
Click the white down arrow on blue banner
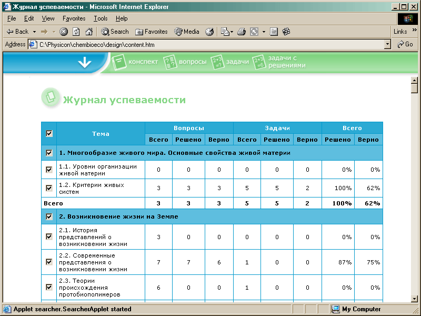click(85, 63)
